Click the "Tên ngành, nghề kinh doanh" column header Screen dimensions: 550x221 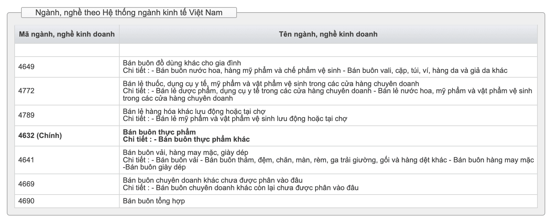pos(328,34)
